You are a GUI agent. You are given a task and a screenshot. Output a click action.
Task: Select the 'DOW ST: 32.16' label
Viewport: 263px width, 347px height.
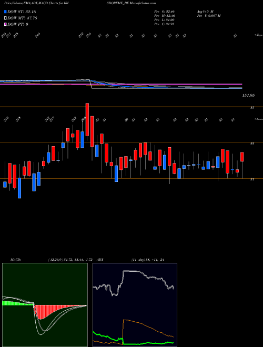pos(22,12)
